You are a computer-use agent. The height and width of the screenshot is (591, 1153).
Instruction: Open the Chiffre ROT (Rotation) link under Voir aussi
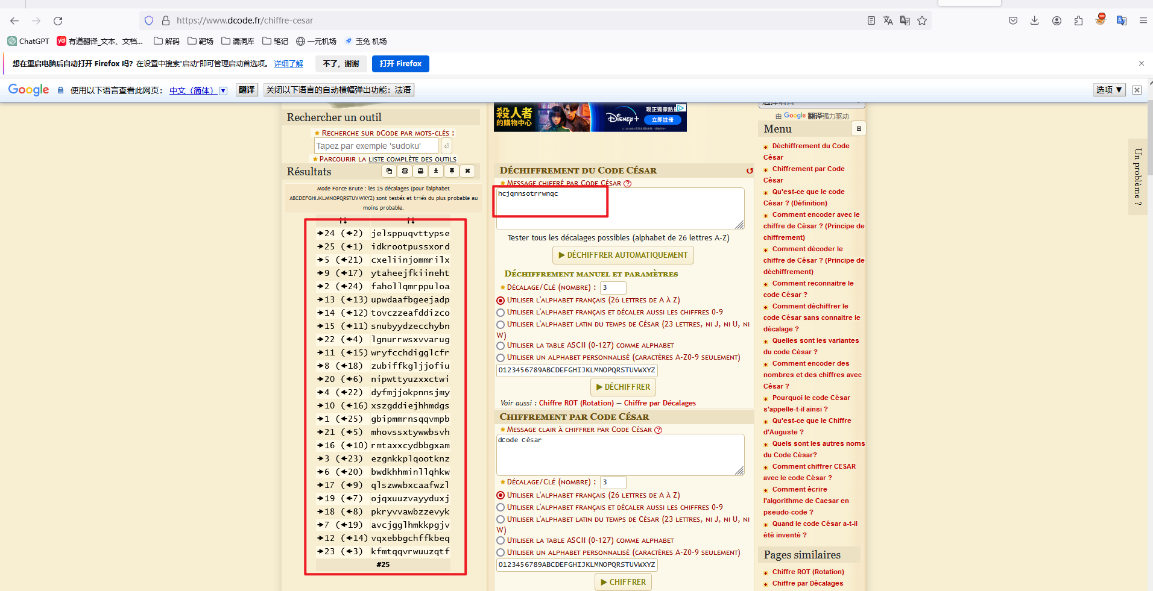(576, 403)
